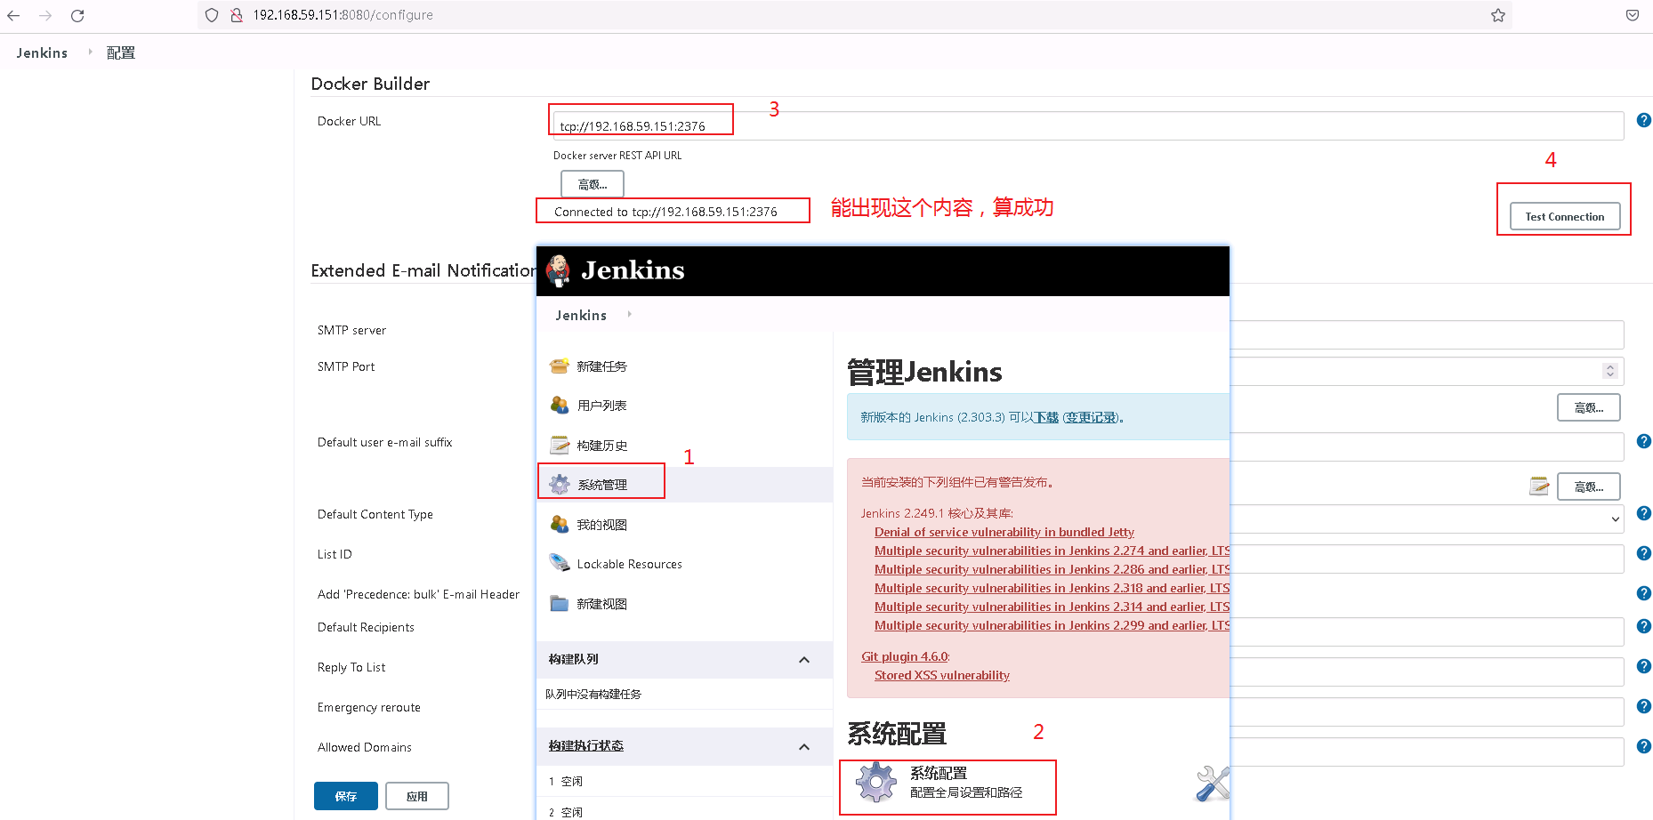Screen dimensions: 1653x820
Task: Select 配置 in the breadcrumb
Action: pyautogui.click(x=120, y=52)
